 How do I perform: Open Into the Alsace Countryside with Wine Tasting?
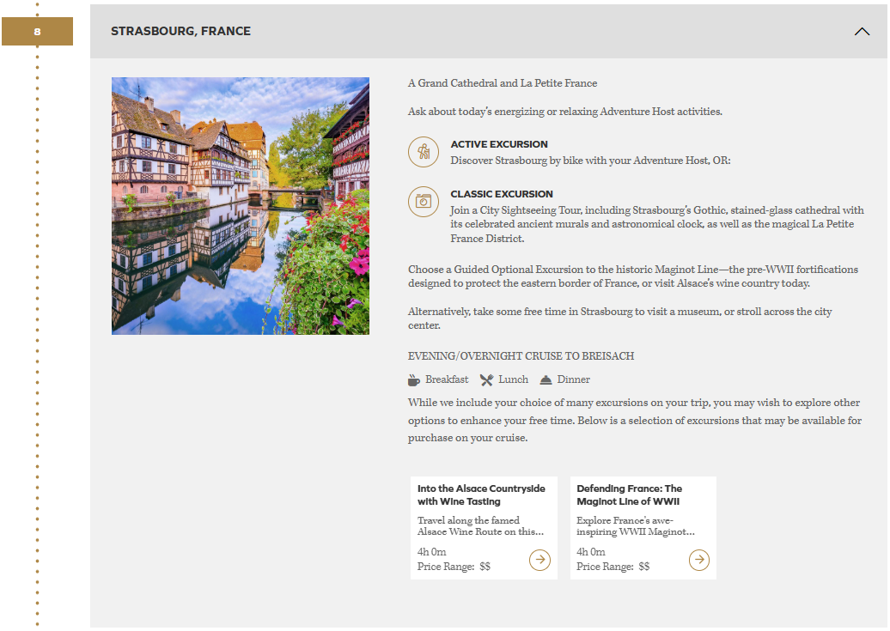pos(481,494)
